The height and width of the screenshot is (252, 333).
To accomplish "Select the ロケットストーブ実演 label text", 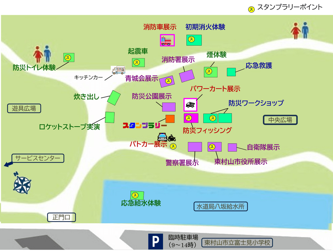I will click(x=69, y=127).
